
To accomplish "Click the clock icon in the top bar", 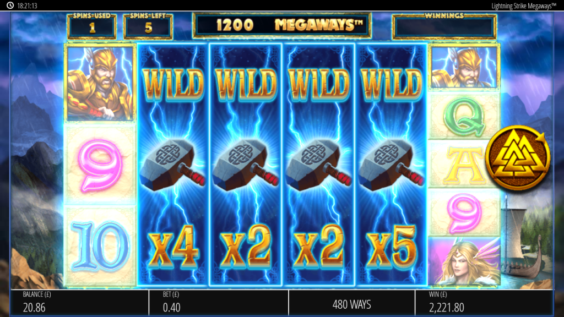I will click(10, 6).
